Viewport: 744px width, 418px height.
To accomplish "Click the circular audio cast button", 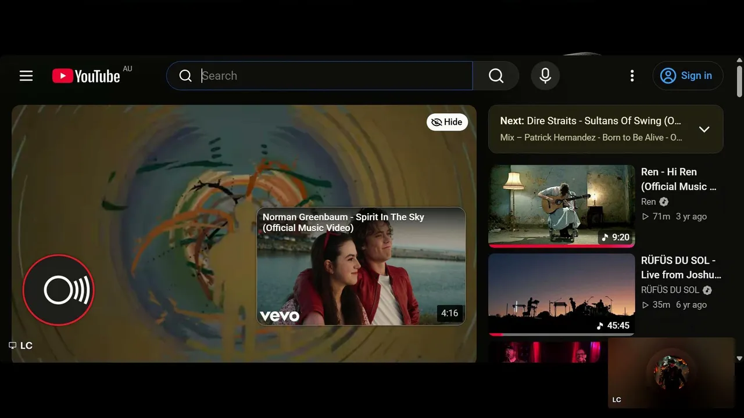I will (x=58, y=290).
